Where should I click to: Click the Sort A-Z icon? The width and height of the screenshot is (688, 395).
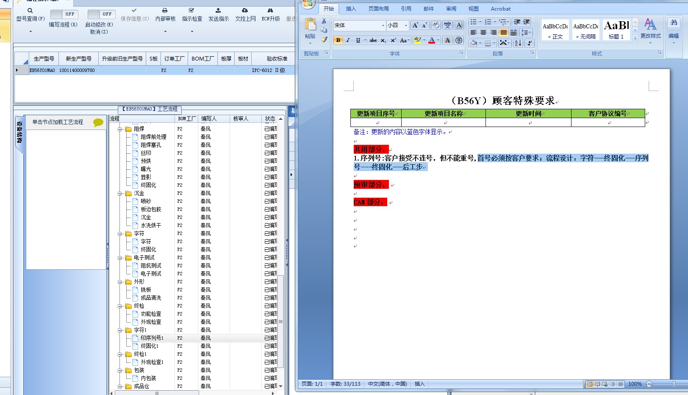click(518, 43)
